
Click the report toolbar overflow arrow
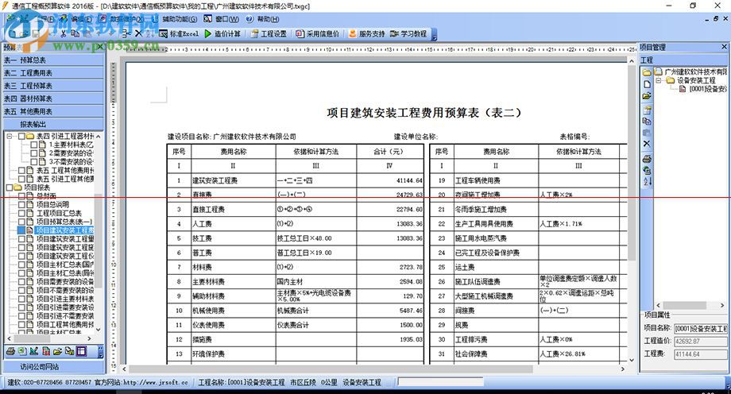pyautogui.click(x=101, y=352)
